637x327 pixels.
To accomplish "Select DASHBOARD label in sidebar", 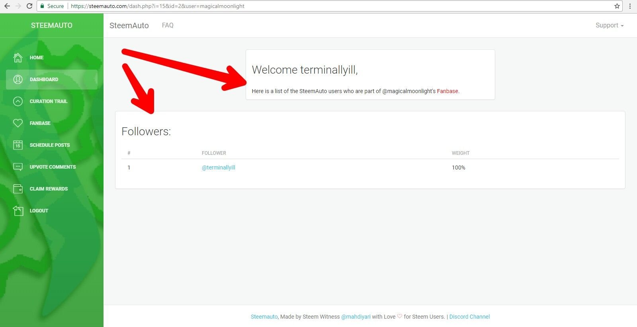I will point(44,80).
